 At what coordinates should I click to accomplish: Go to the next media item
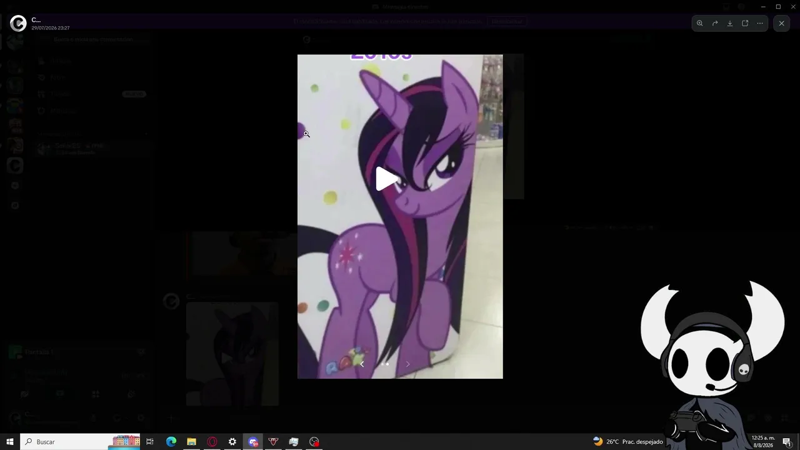point(408,364)
